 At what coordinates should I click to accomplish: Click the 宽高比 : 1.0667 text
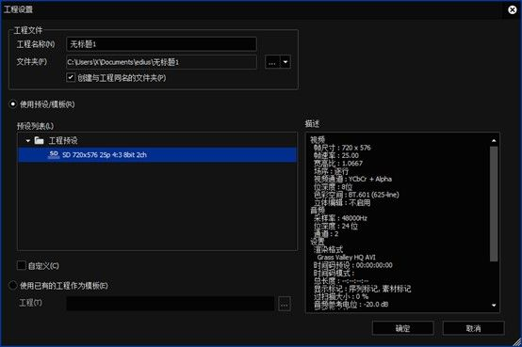338,164
